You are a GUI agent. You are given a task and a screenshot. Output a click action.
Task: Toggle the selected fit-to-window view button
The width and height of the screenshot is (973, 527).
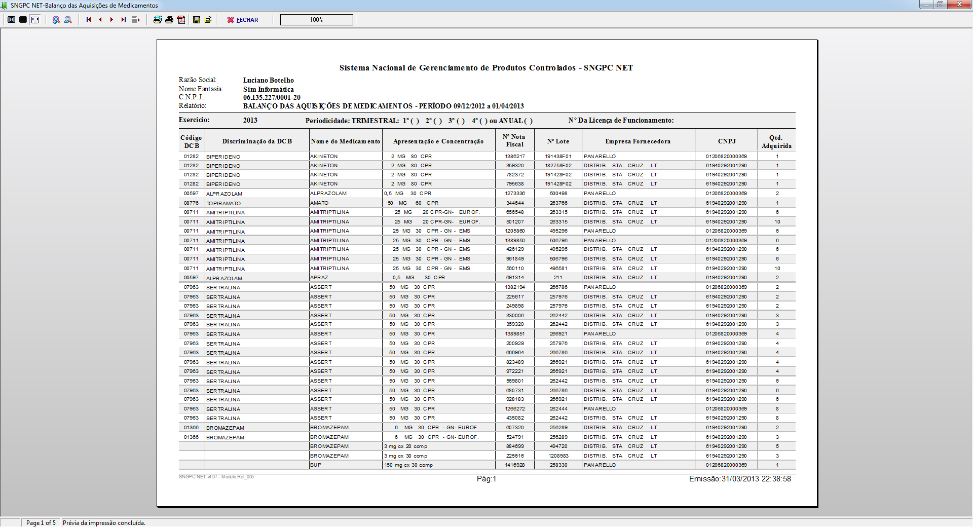coord(35,20)
